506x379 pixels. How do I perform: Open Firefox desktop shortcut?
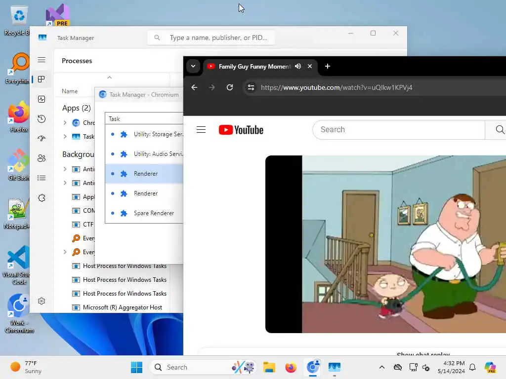click(19, 116)
